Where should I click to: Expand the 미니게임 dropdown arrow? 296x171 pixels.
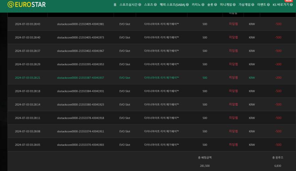point(234,5)
